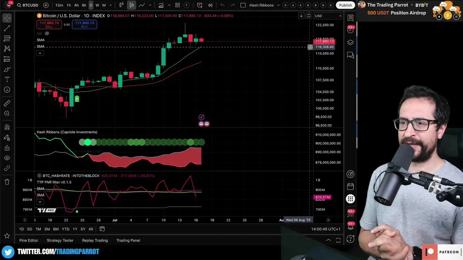
Task: Open the Strategy Tester tab
Action: [60, 240]
